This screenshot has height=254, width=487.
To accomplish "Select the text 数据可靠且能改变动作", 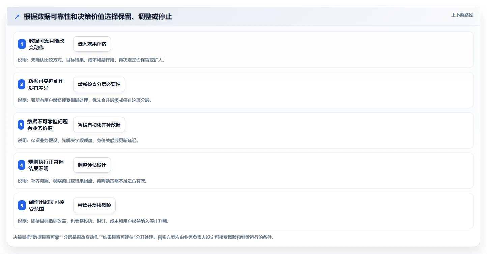I will pos(47,44).
